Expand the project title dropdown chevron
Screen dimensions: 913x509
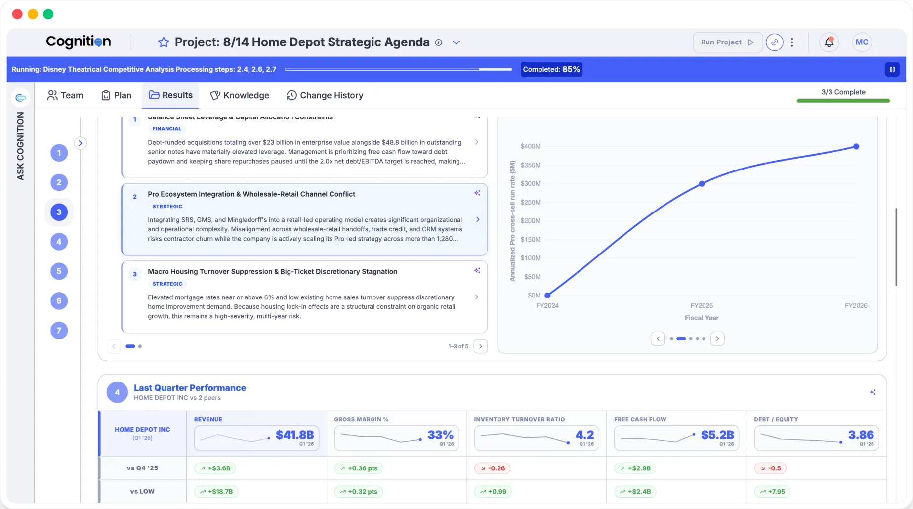(456, 42)
